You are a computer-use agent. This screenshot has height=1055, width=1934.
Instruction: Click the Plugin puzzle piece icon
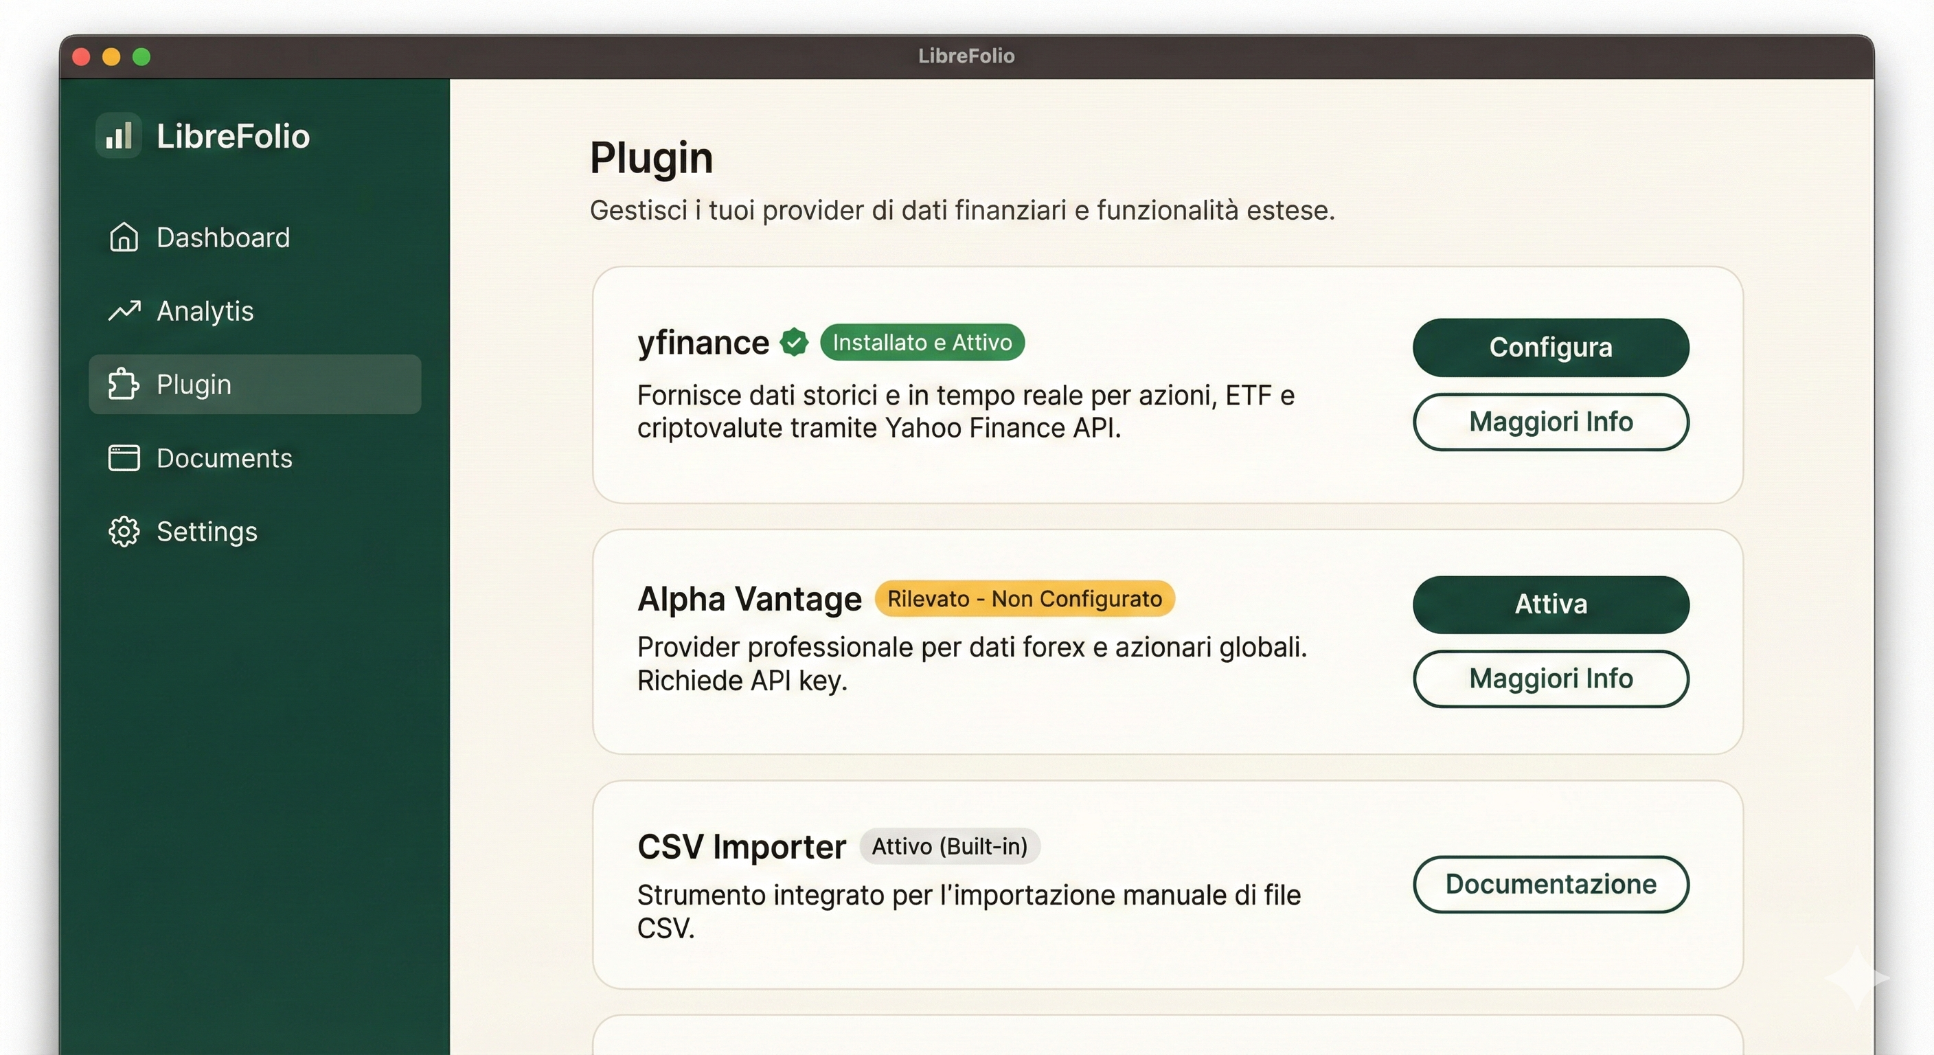point(124,385)
